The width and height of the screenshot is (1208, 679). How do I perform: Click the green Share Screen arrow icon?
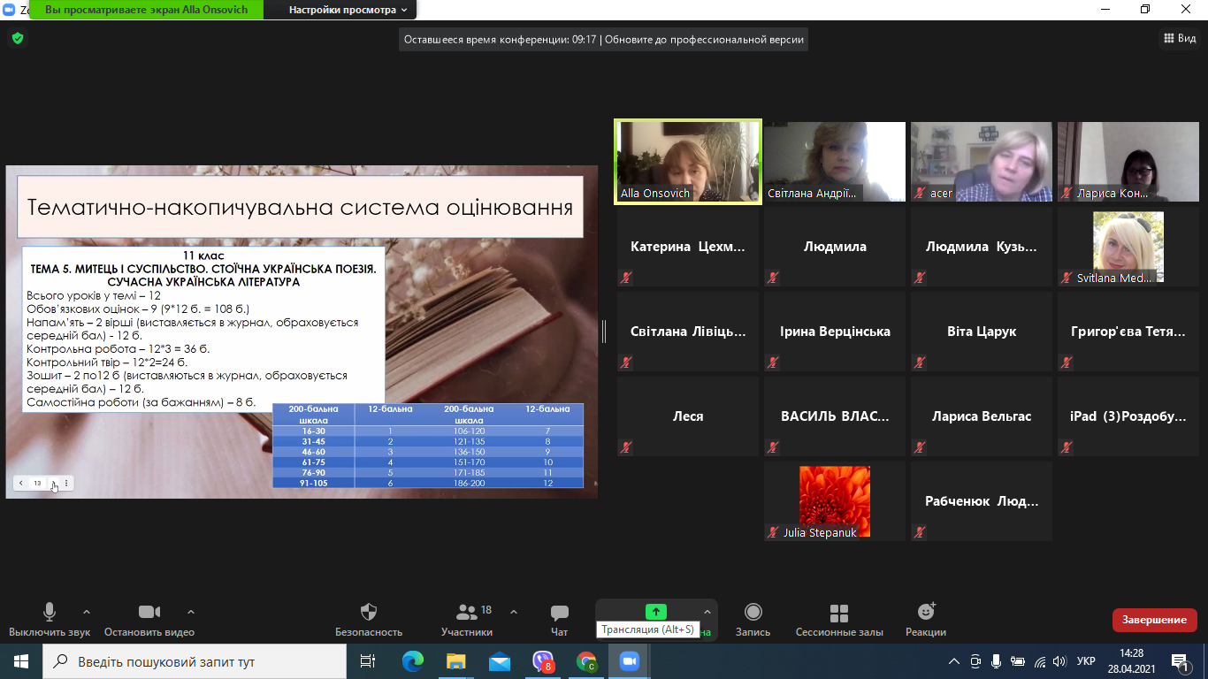[655, 611]
